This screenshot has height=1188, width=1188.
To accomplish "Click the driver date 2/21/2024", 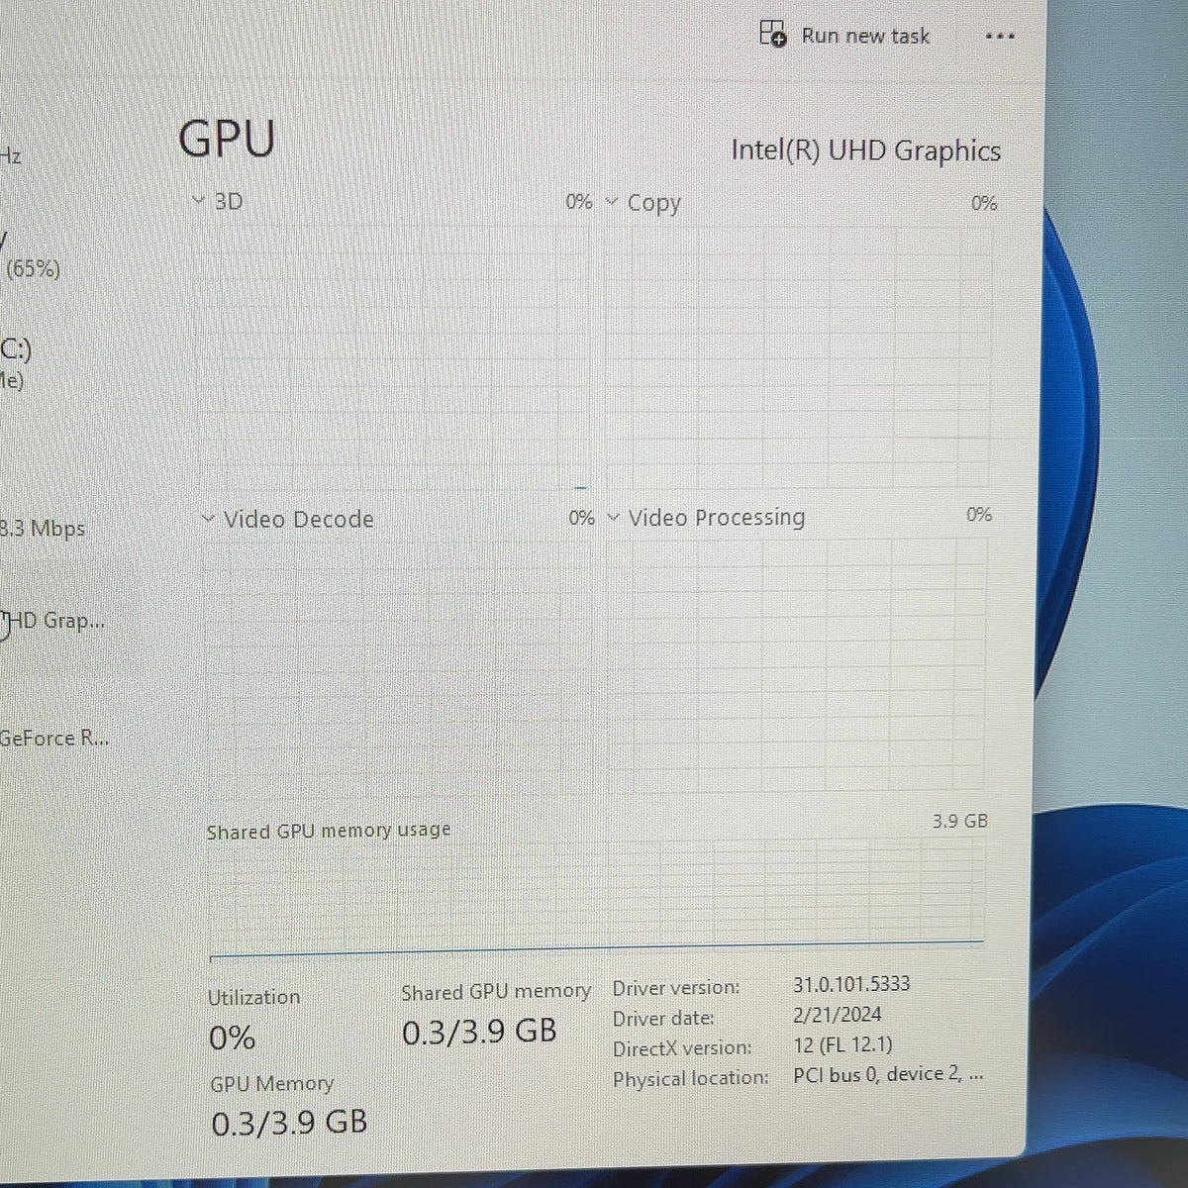I will coord(838,1014).
